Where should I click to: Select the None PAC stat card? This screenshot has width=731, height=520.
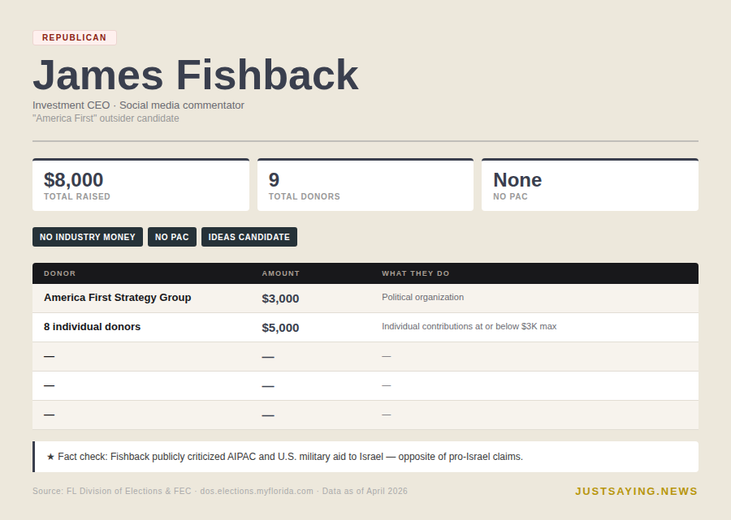[x=590, y=185]
